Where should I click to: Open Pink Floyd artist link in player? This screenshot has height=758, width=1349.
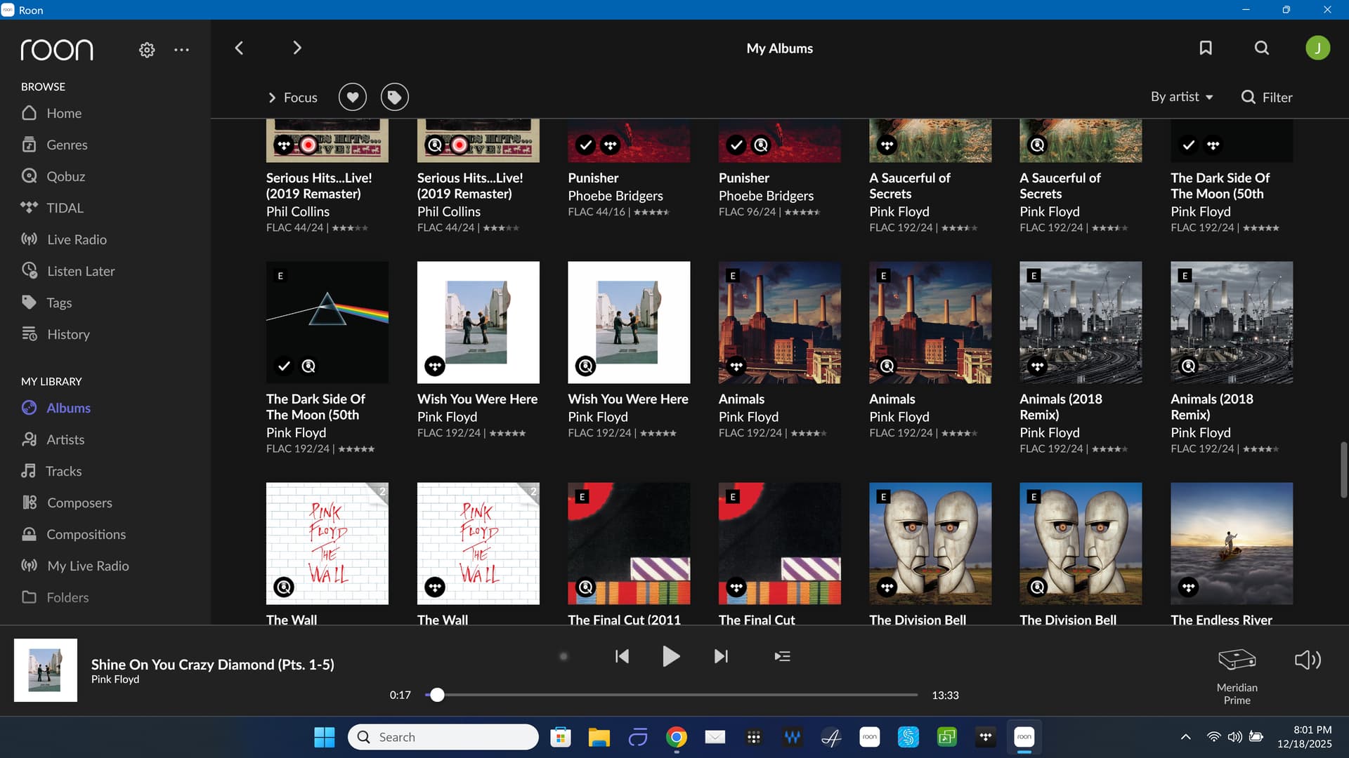click(115, 679)
